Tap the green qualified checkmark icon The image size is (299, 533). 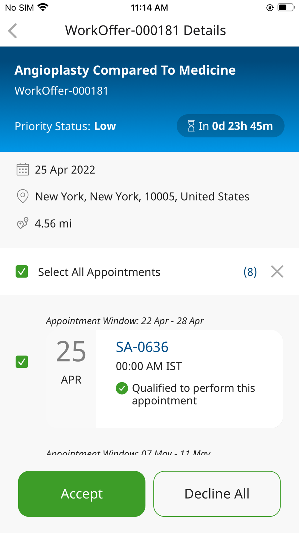click(x=122, y=388)
